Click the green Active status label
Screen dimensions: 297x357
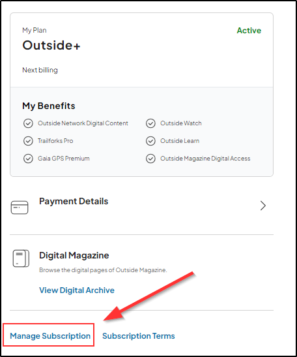point(249,31)
